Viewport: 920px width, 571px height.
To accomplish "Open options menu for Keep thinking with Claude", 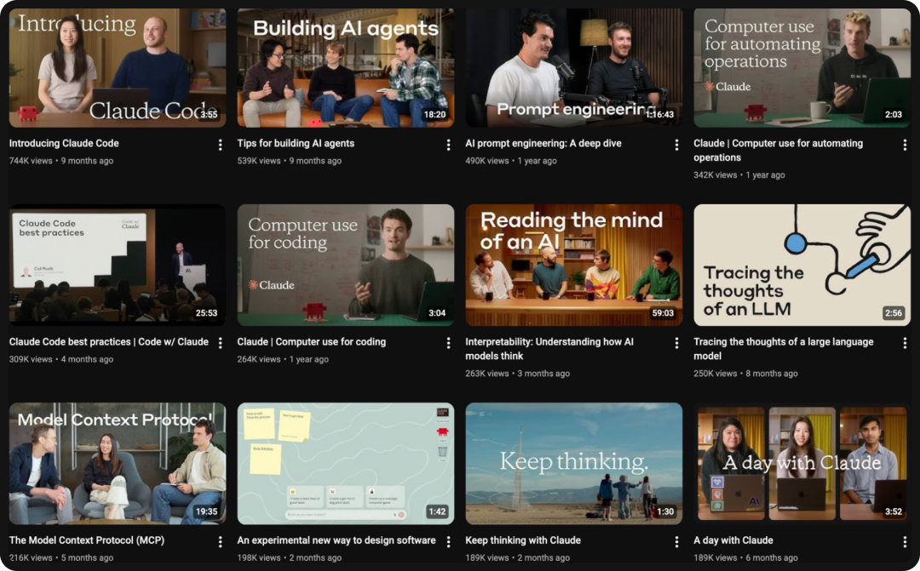I will pos(677,541).
